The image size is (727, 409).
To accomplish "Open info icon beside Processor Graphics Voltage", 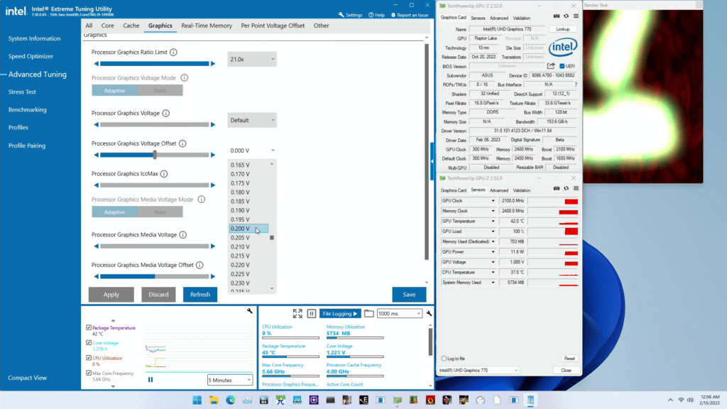I will pos(166,113).
